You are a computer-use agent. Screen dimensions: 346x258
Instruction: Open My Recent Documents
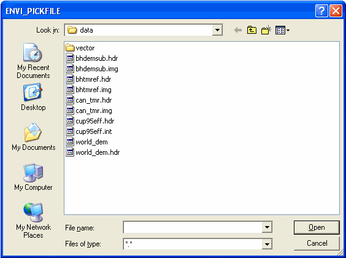pyautogui.click(x=33, y=61)
